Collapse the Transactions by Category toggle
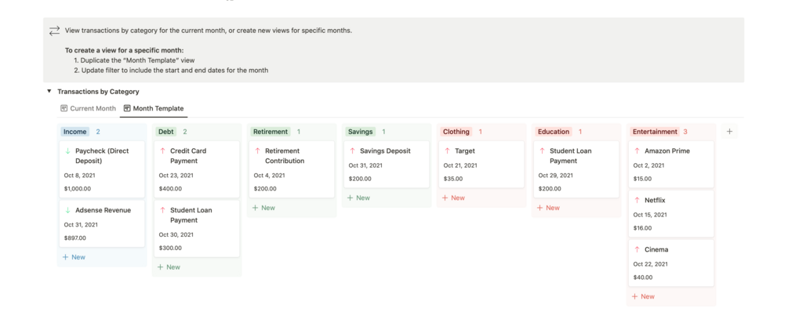 click(49, 92)
